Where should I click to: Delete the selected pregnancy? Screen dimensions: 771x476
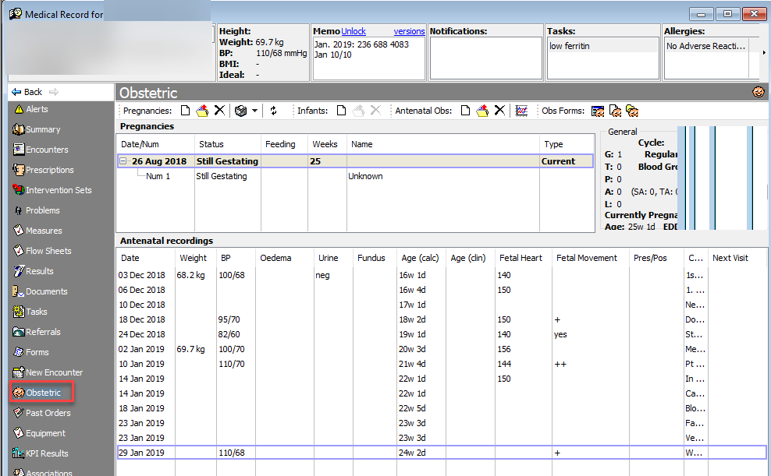pos(219,111)
